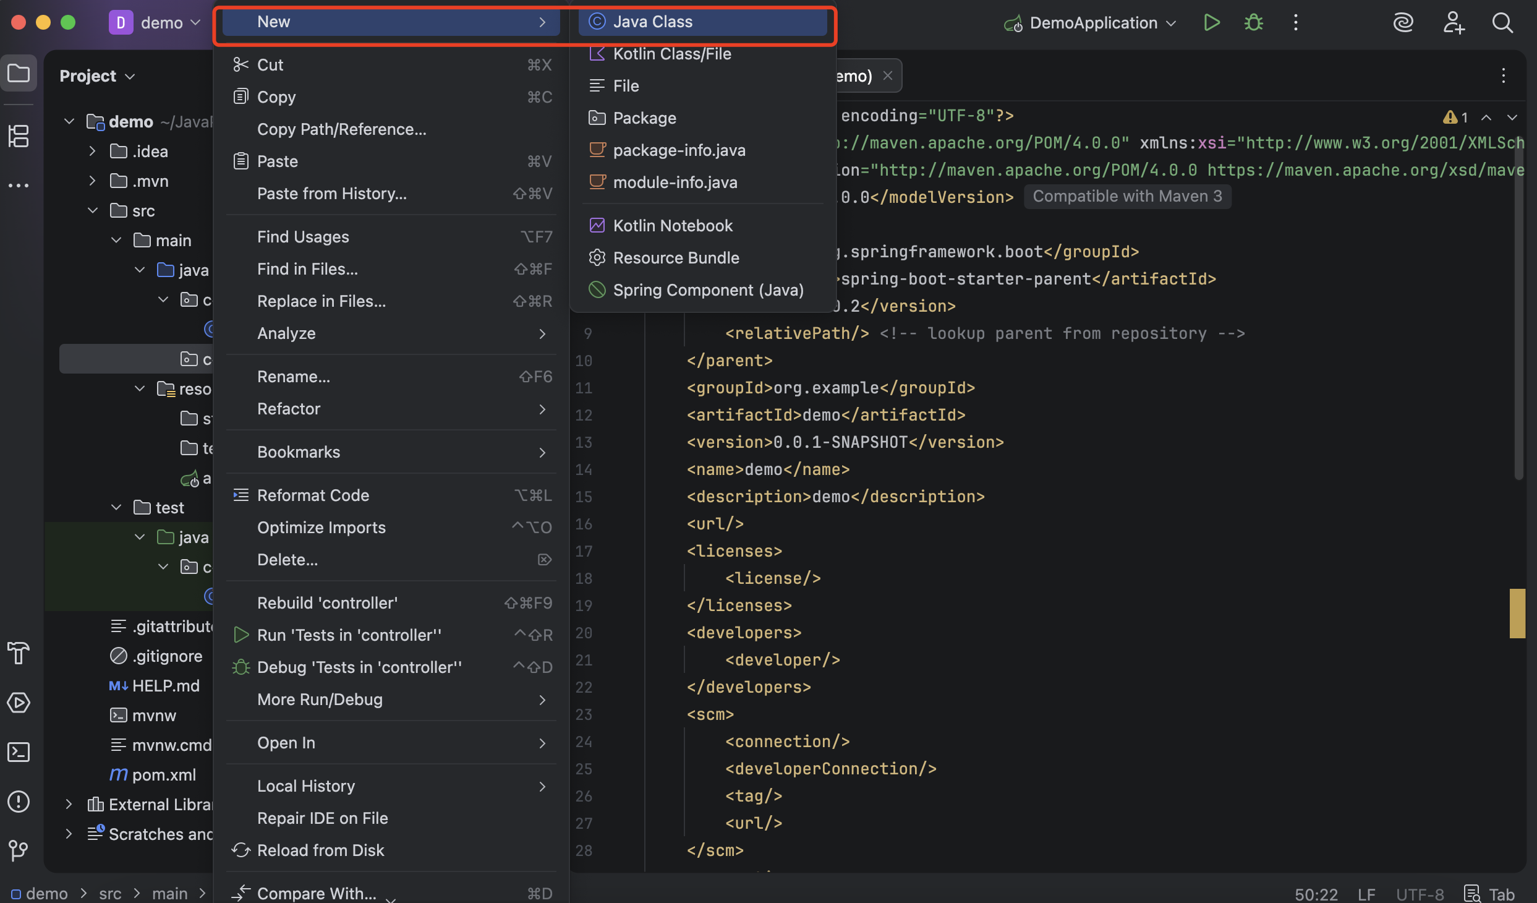Click the Search Everywhere magnifier icon
This screenshot has width=1537, height=903.
(1502, 23)
